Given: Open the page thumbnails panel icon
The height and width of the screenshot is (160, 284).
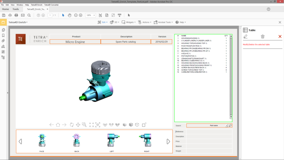Looking at the screenshot, I should [3, 30].
